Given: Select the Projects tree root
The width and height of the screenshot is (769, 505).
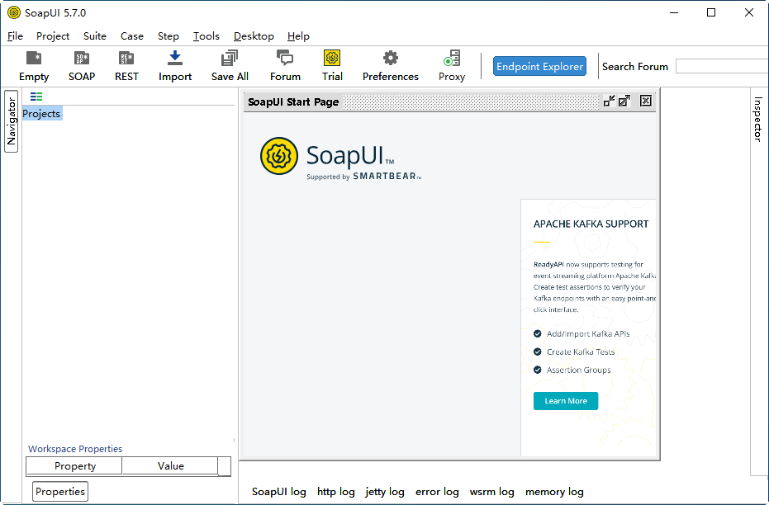Looking at the screenshot, I should [41, 114].
